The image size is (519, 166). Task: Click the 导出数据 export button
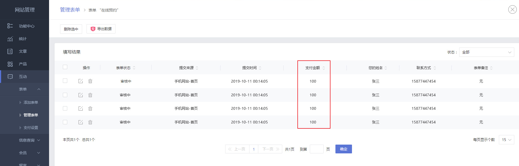[101, 29]
